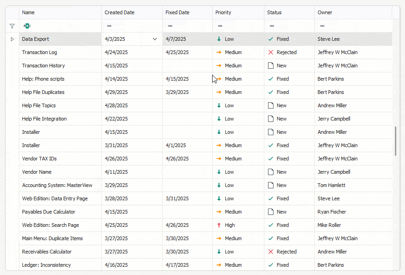The image size is (405, 275).
Task: Click the Rejected X icon on Receivables Calculator row
Action: pos(270,252)
